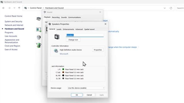The image size is (184, 103).
Task: Click the large speaker device icon
Action: [57, 37]
